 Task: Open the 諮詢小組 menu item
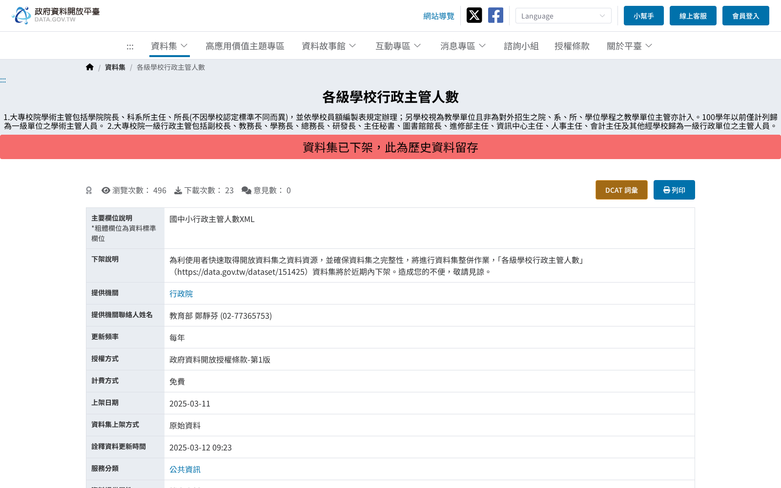[521, 46]
